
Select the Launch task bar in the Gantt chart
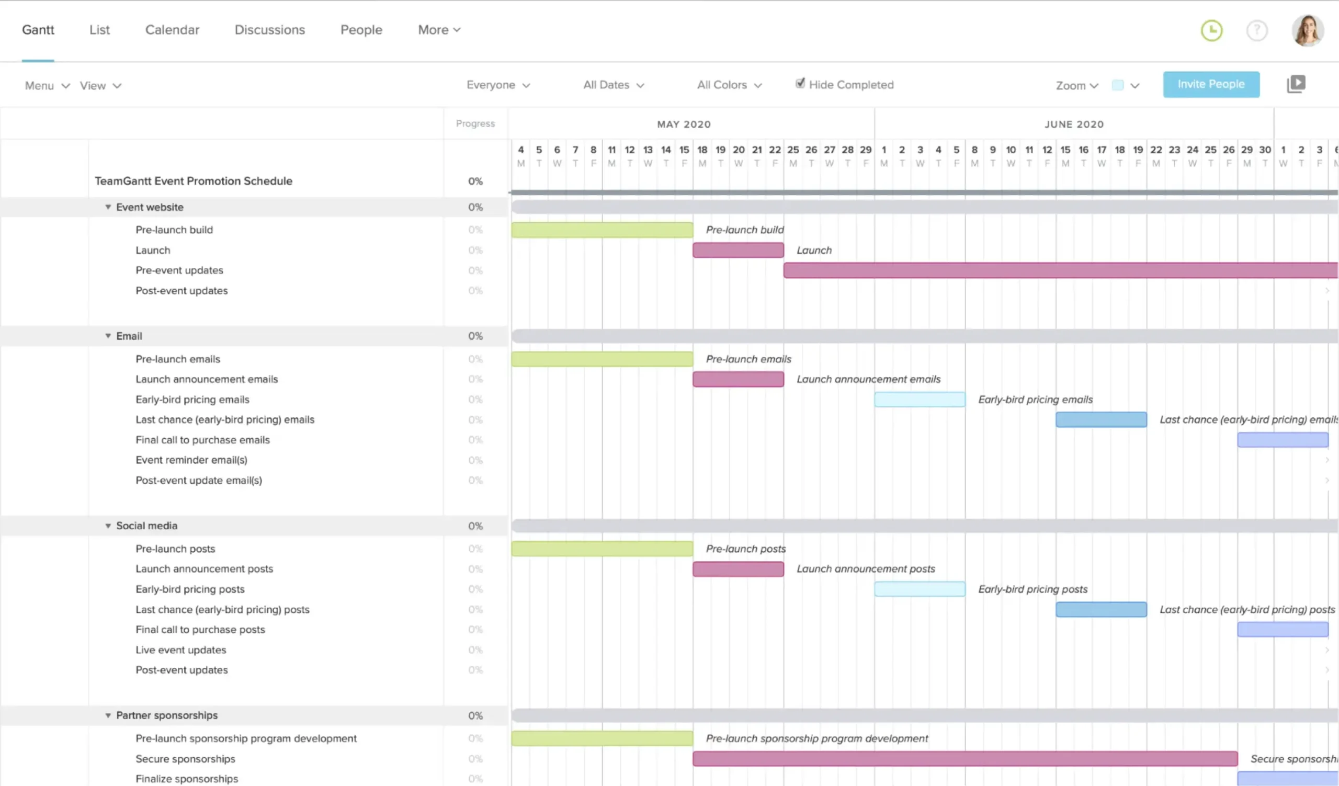tap(737, 249)
